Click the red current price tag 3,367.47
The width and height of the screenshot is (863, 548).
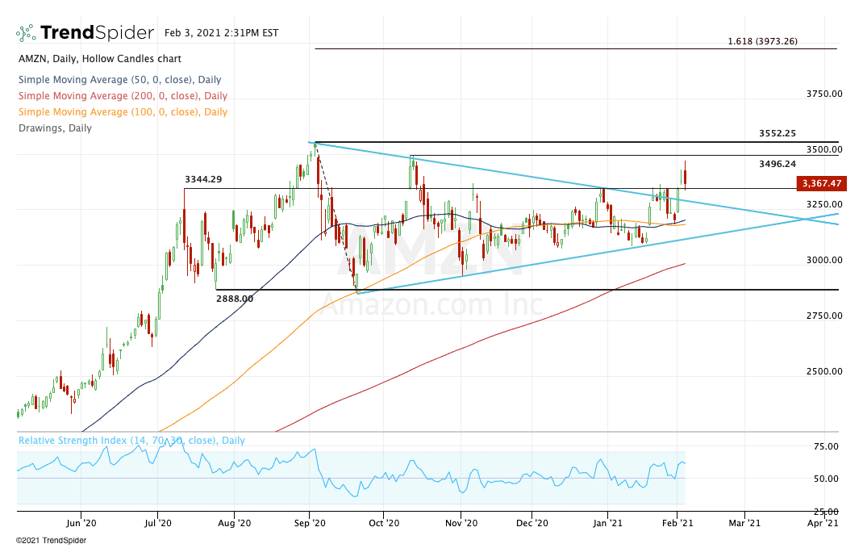pos(822,183)
